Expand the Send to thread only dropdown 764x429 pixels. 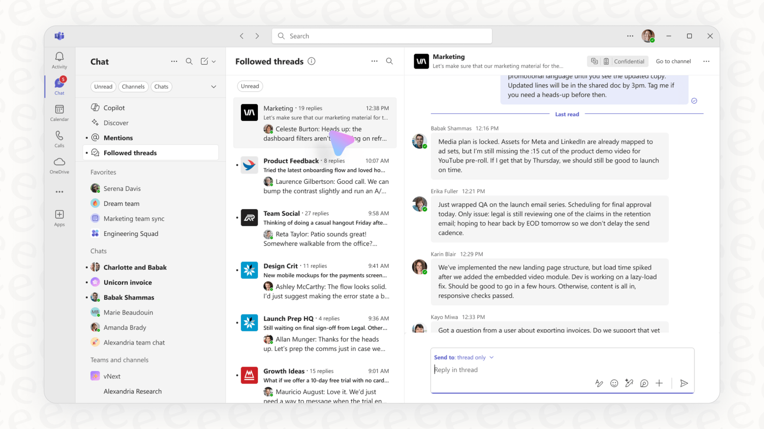[x=491, y=357]
